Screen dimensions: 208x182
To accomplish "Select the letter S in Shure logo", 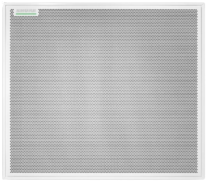I will click(18, 11).
